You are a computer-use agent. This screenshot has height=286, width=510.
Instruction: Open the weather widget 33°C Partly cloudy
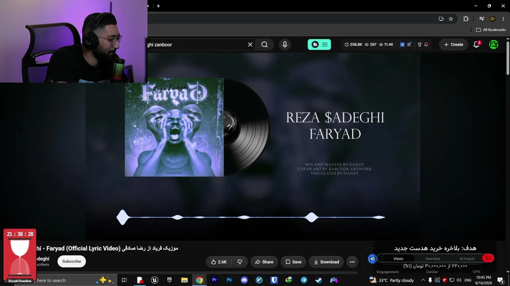click(392, 280)
